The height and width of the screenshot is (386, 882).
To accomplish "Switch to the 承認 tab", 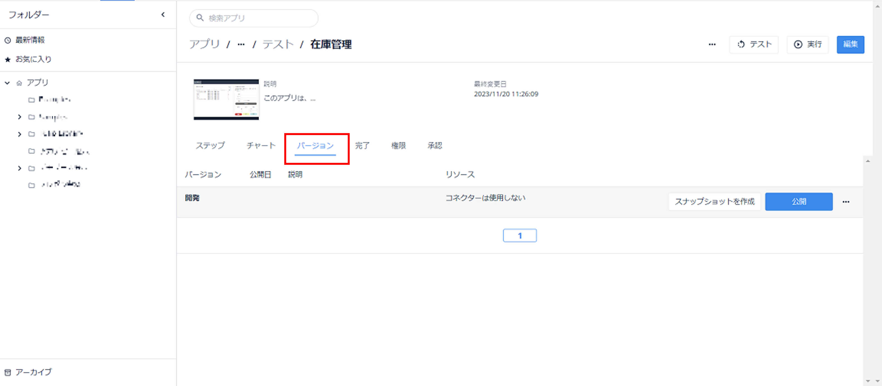I will point(435,146).
